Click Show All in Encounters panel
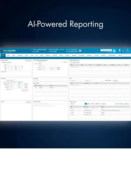131x169 pixels. 65,62
